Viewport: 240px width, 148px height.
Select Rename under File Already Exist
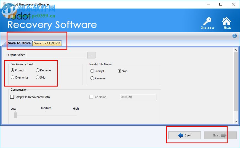(x=43, y=70)
